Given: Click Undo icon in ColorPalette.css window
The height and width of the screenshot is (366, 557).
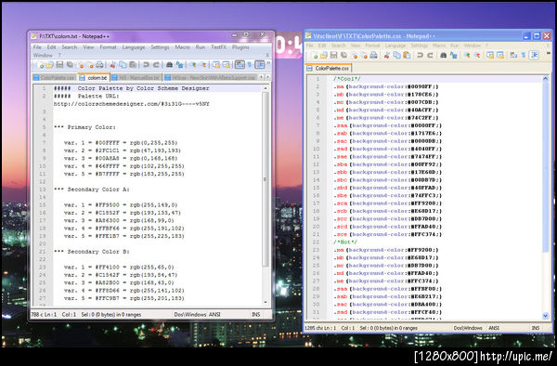Looking at the screenshot, I should click(x=421, y=55).
